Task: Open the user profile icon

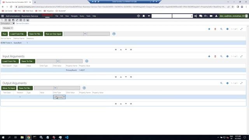Action: point(216,16)
